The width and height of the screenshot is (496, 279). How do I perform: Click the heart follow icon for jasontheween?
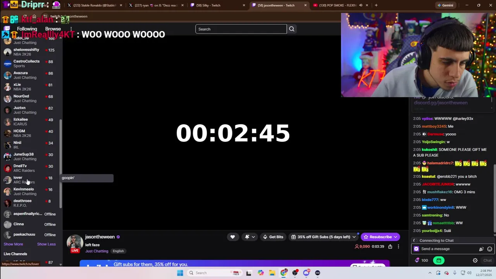(x=232, y=237)
